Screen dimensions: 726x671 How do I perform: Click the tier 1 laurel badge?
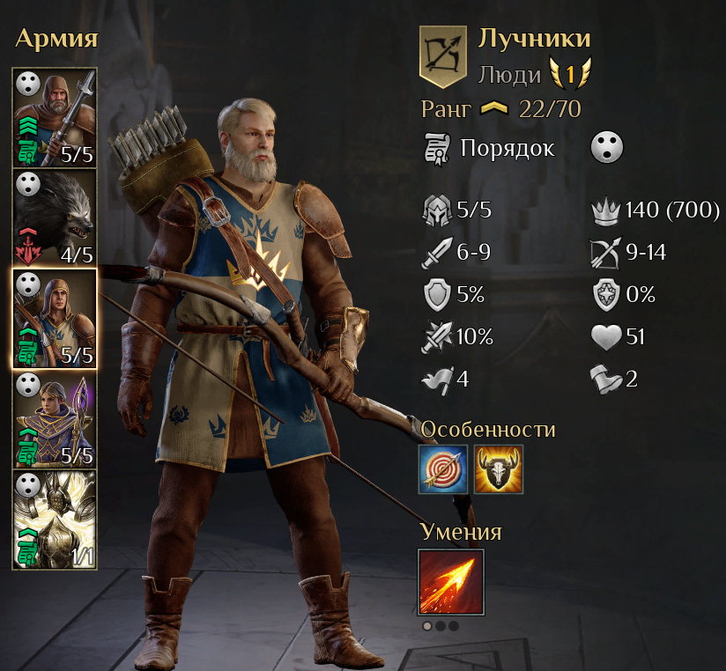570,74
